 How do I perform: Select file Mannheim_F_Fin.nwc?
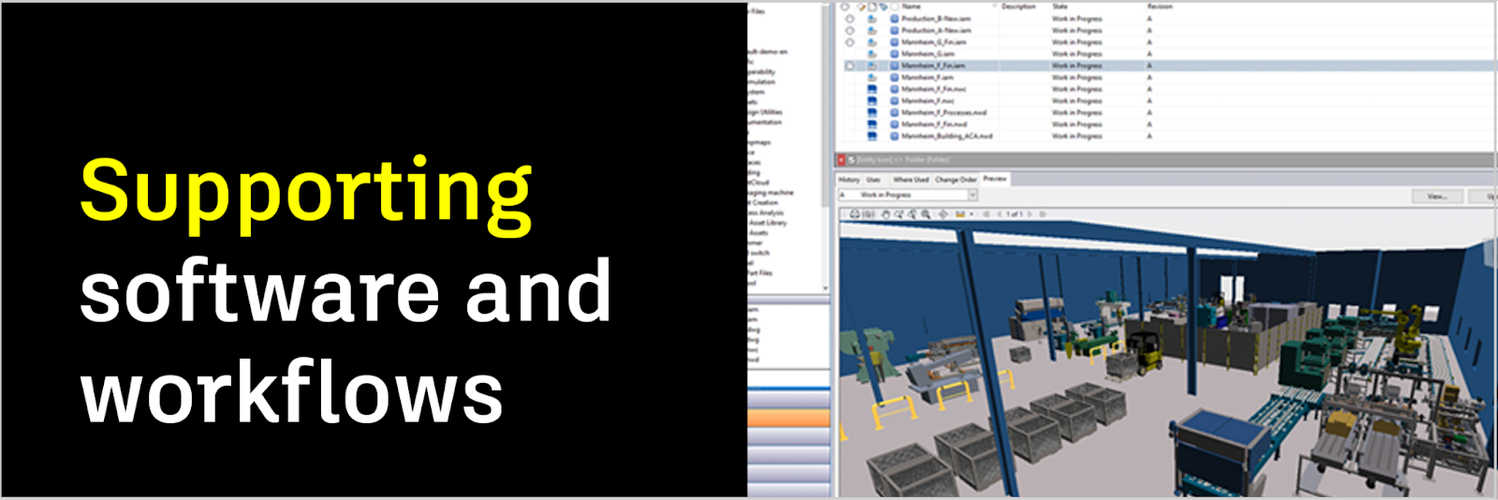[x=933, y=89]
